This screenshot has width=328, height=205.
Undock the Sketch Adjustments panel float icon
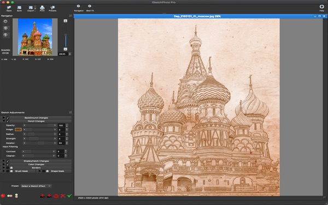[71, 113]
